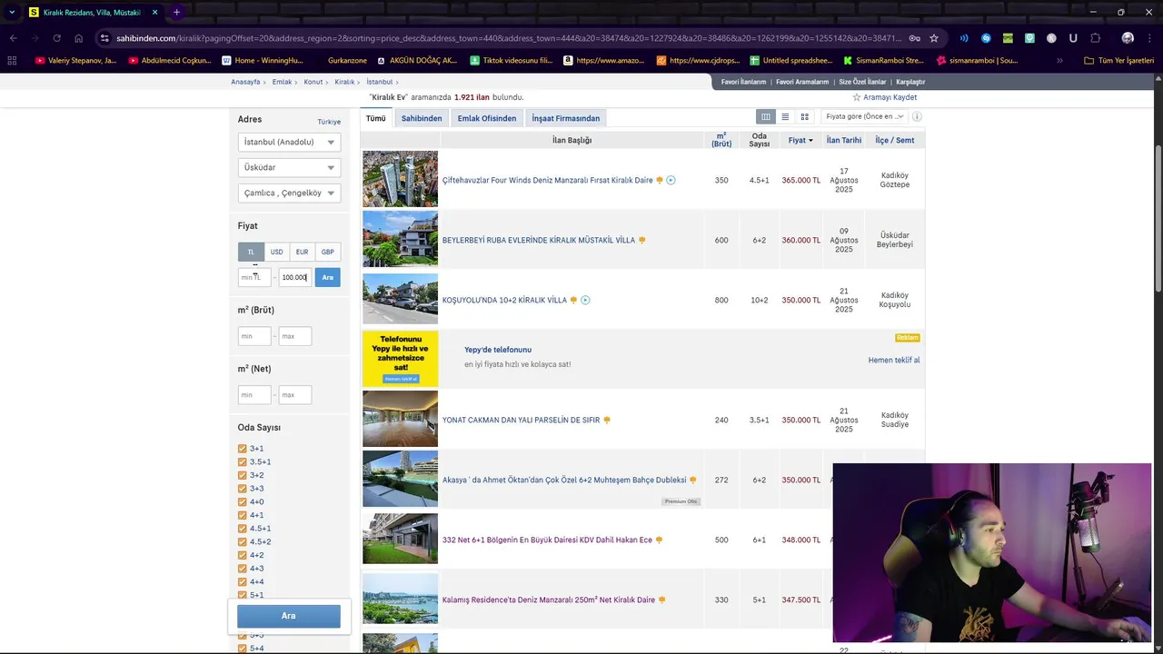Click pin icon on Yonat Cakman listing
Image resolution: width=1163 pixels, height=654 pixels.
click(607, 420)
